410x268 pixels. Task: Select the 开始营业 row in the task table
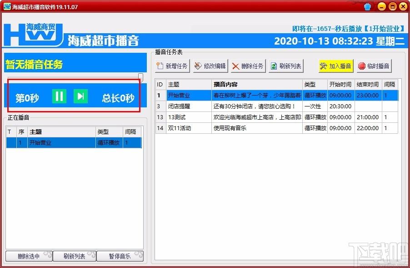pos(277,95)
